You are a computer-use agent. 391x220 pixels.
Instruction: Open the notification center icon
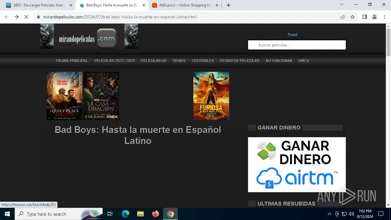[x=381, y=214]
